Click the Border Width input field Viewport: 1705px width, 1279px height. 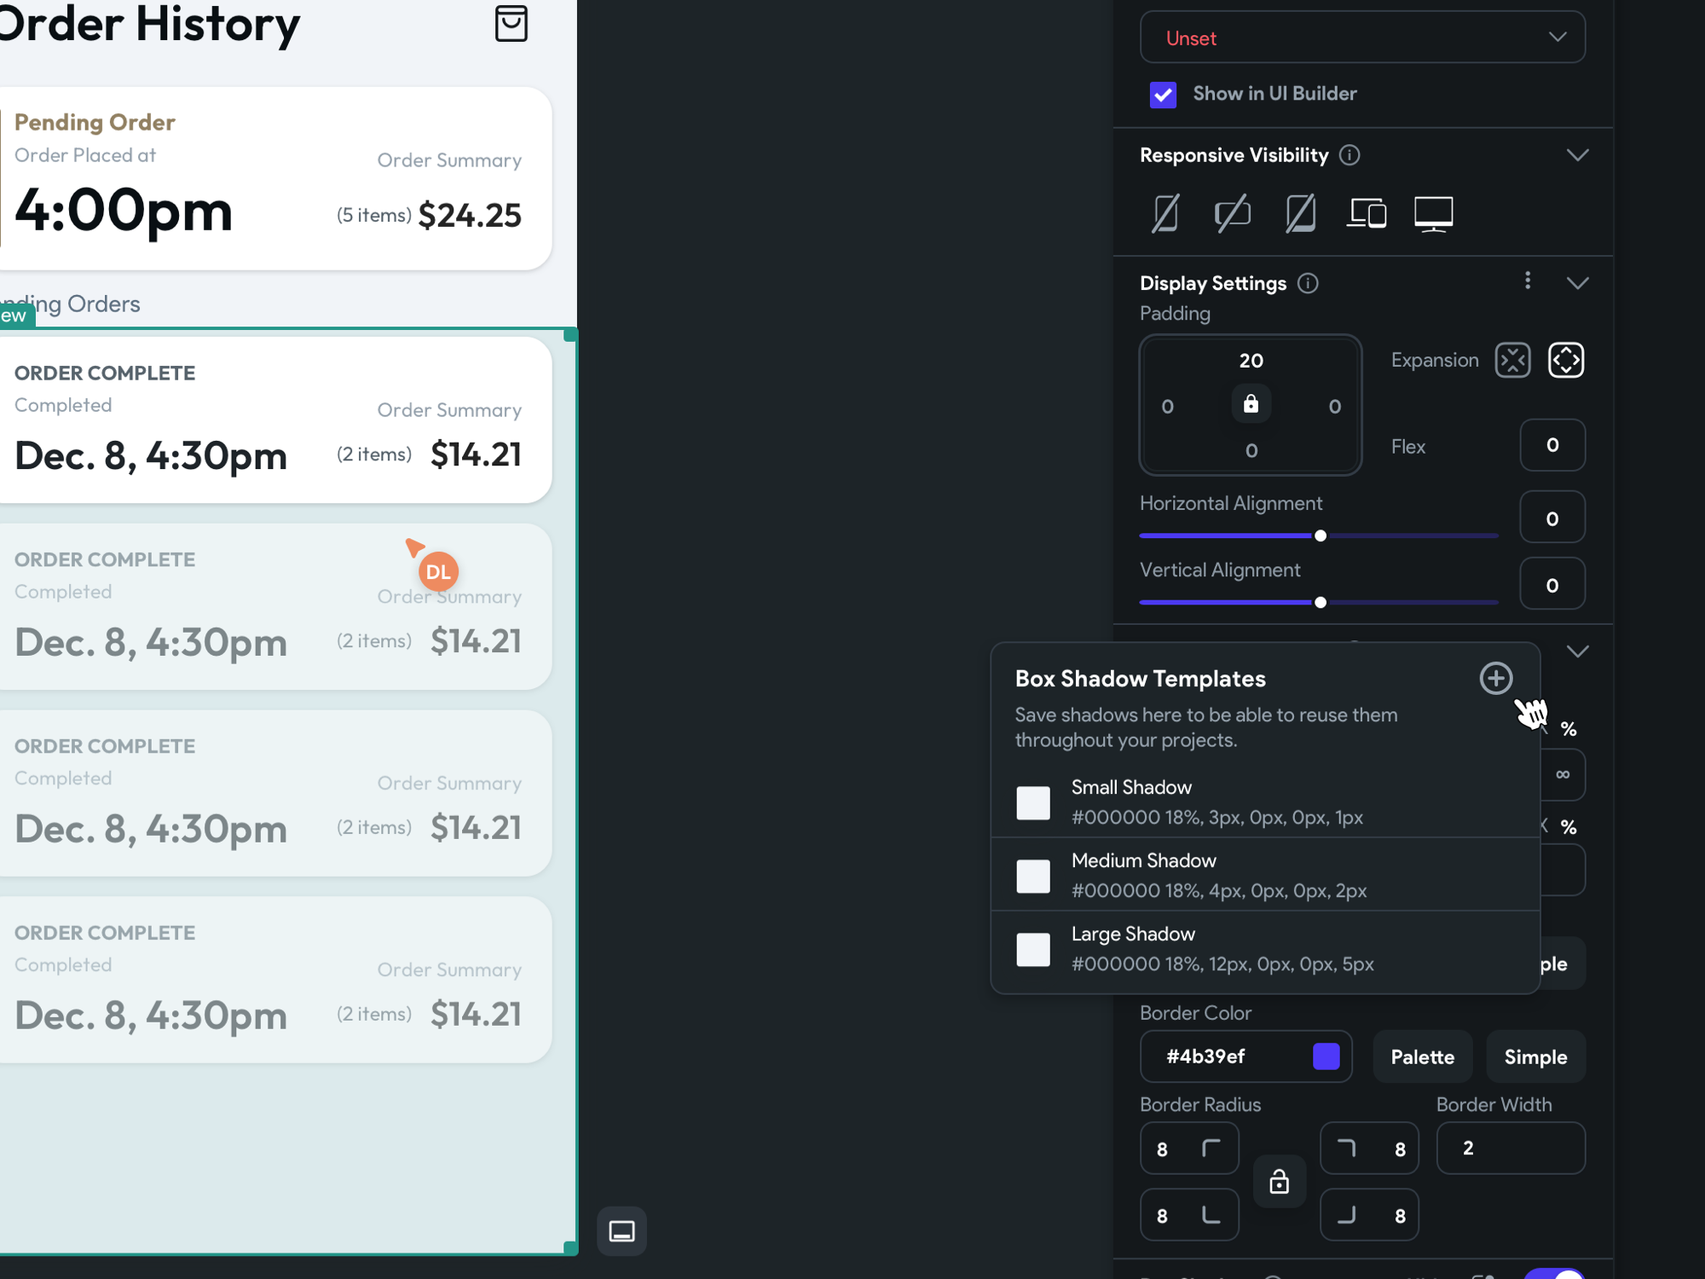coord(1511,1148)
